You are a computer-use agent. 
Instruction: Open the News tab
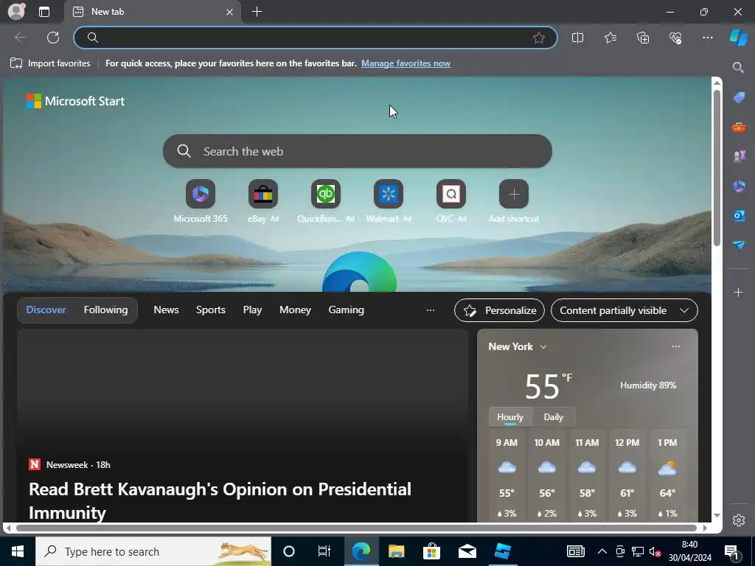tap(166, 310)
